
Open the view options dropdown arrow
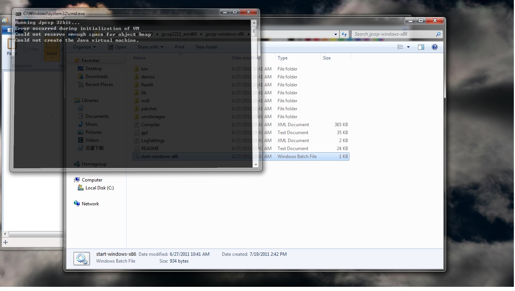coord(408,47)
